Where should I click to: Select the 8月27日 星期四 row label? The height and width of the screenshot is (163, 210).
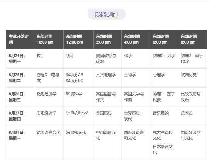17,116
